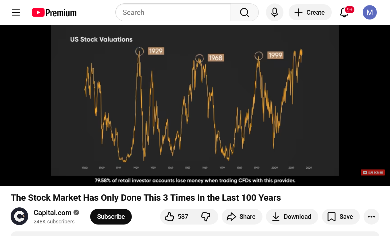Open the more actions ellipsis menu
This screenshot has height=236, width=390.
click(371, 217)
